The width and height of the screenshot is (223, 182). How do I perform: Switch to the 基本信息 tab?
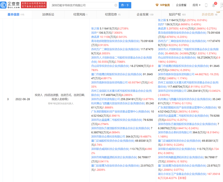pos(16,14)
